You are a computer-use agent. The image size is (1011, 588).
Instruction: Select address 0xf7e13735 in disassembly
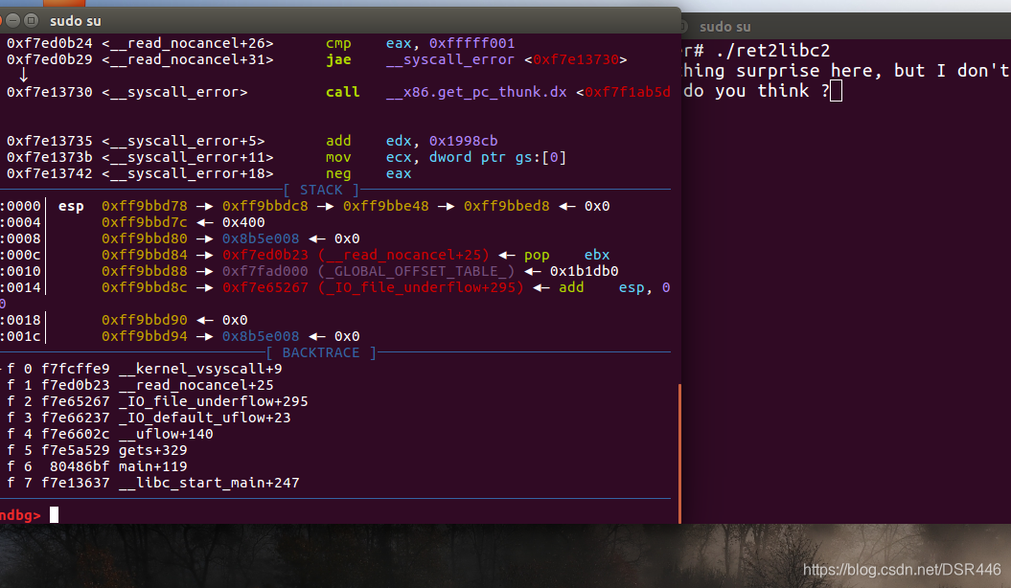pyautogui.click(x=50, y=141)
